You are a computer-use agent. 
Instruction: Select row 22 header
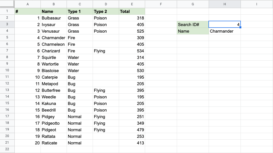pos(7,149)
